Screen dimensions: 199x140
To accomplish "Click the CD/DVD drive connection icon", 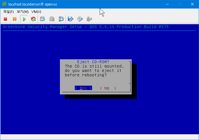I will click(x=80, y=19).
